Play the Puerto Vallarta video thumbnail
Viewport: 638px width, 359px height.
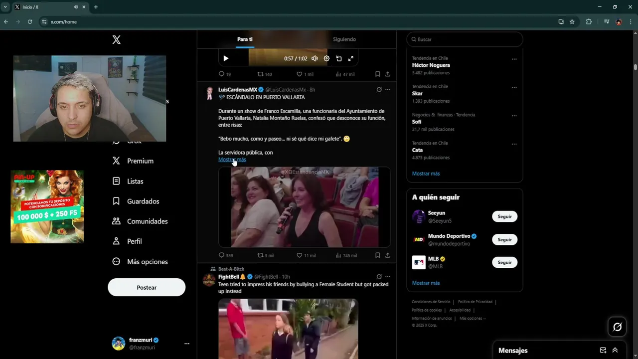[x=305, y=207]
